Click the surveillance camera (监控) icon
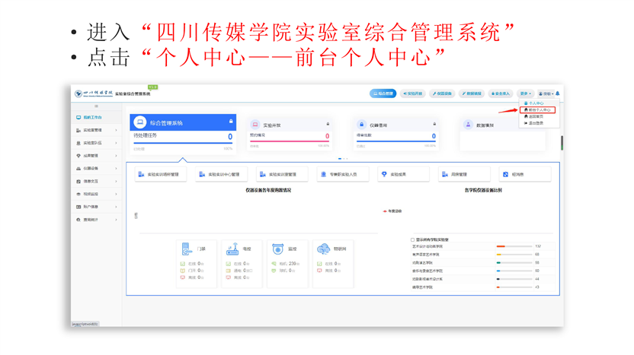 pyautogui.click(x=277, y=249)
